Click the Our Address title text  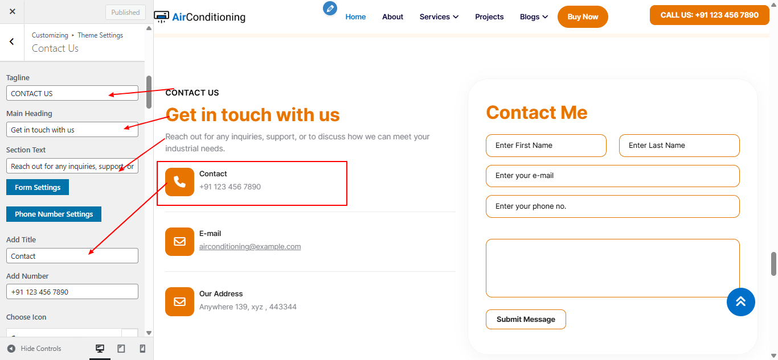coord(221,293)
